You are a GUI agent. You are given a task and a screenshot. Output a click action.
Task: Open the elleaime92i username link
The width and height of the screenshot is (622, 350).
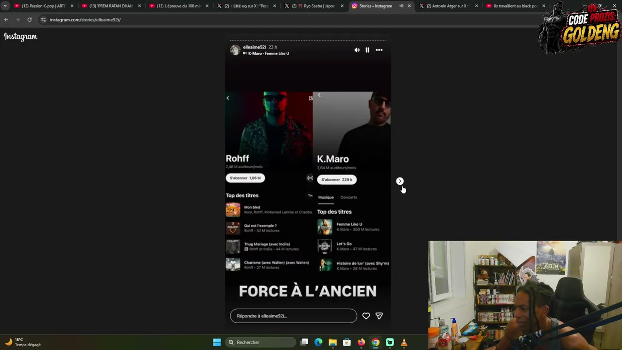(x=254, y=47)
